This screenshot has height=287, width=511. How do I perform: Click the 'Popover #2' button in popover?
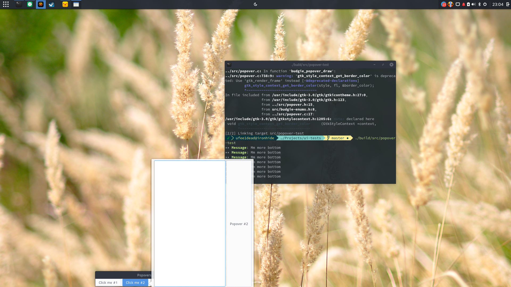tap(239, 224)
